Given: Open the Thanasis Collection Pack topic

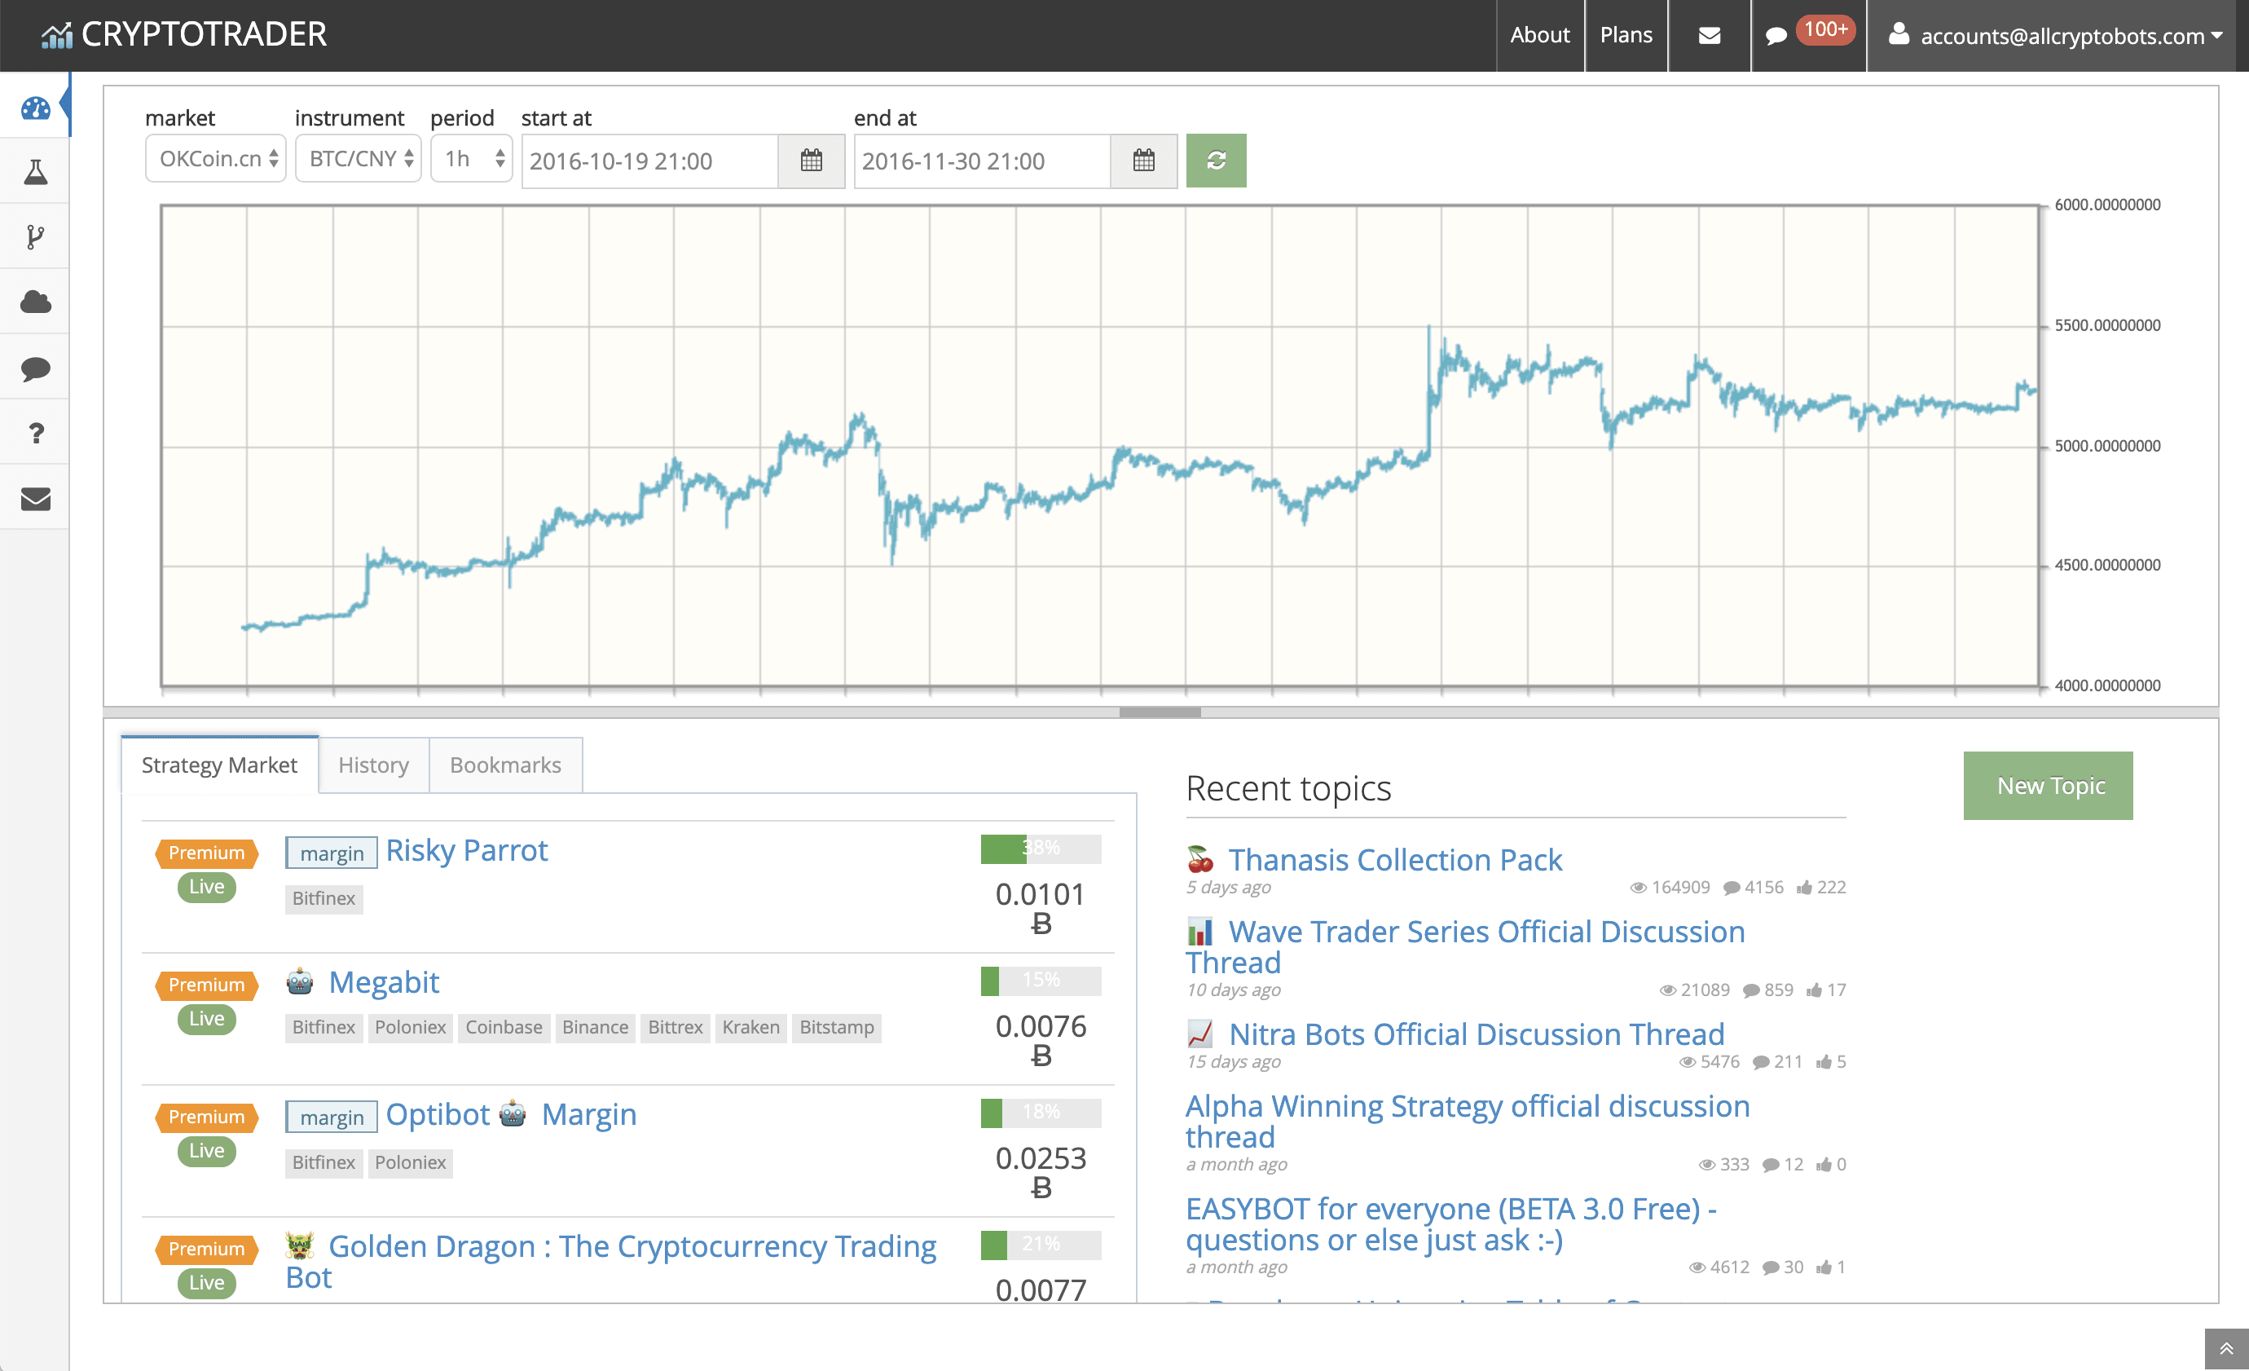Looking at the screenshot, I should 1395,859.
